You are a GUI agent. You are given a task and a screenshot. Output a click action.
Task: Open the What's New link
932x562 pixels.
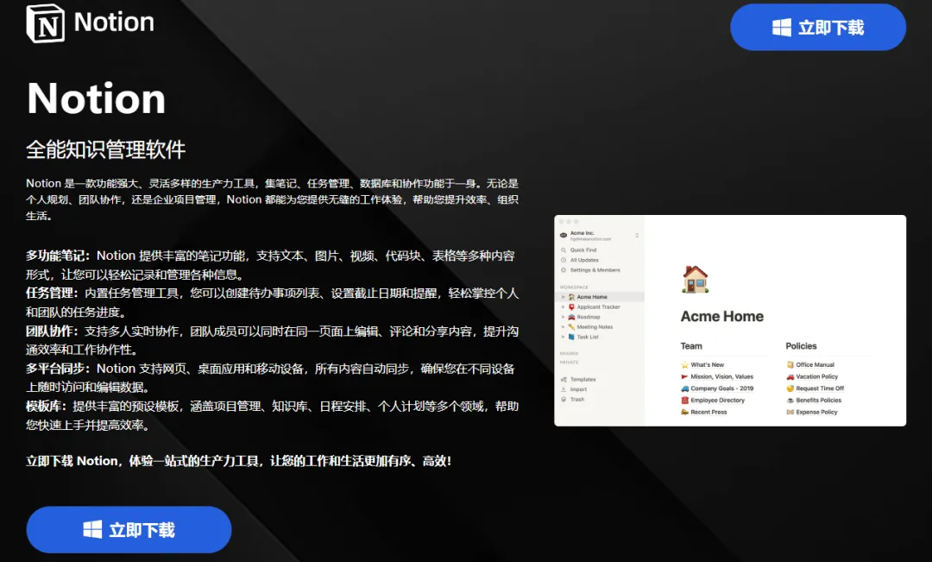[702, 364]
